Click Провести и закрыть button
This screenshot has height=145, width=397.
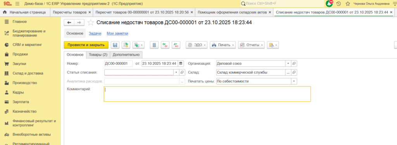pos(86,45)
